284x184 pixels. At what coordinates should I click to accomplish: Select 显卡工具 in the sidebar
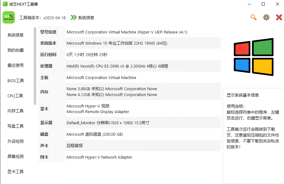click(15, 172)
